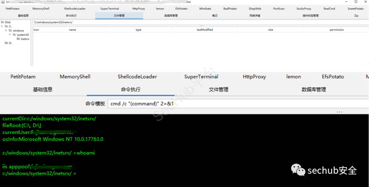
Task: Switch to the PortScan tab
Action: (x=279, y=9)
